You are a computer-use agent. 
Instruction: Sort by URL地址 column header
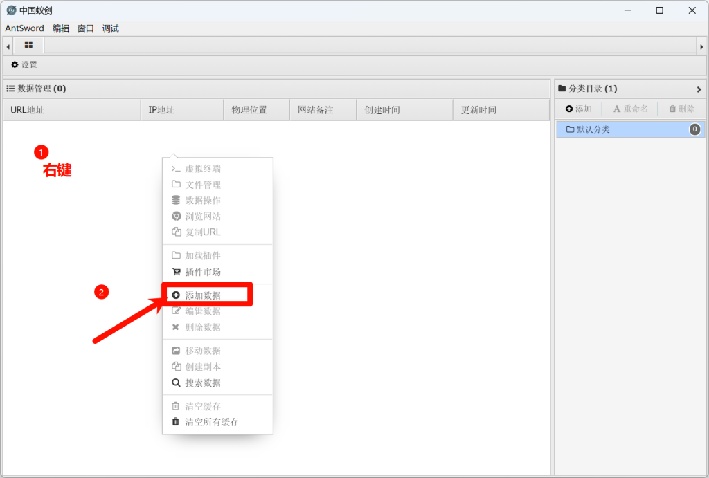click(28, 110)
